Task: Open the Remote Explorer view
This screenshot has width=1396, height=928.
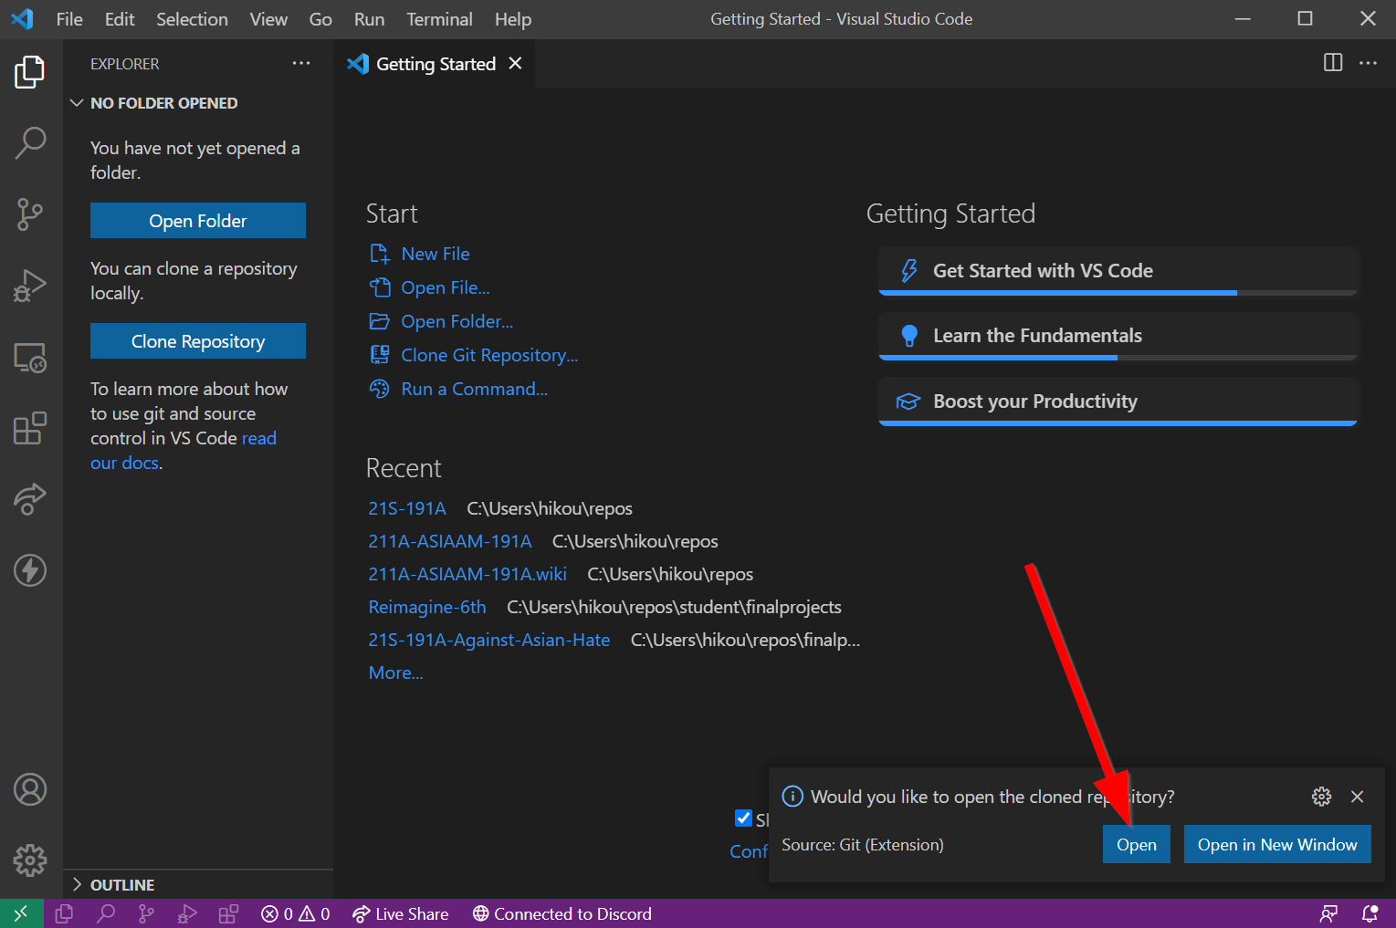Action: click(30, 357)
